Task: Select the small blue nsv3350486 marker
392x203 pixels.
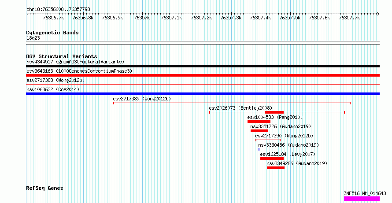Action: point(259,149)
